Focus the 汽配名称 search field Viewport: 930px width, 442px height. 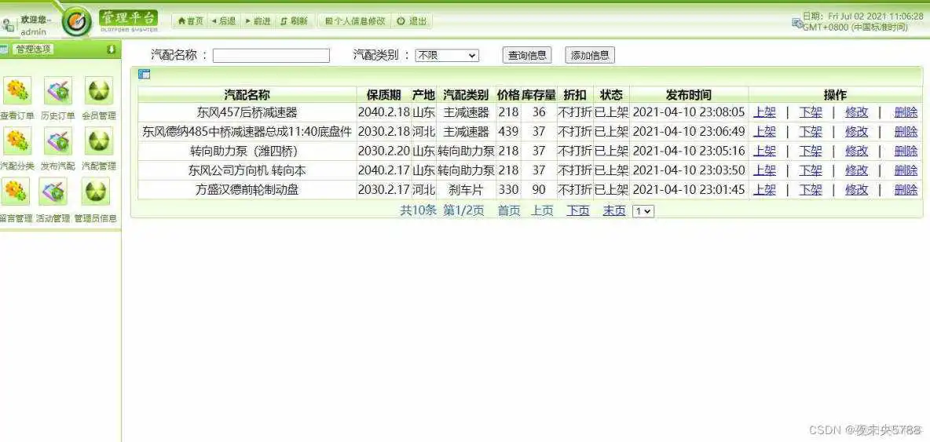271,55
